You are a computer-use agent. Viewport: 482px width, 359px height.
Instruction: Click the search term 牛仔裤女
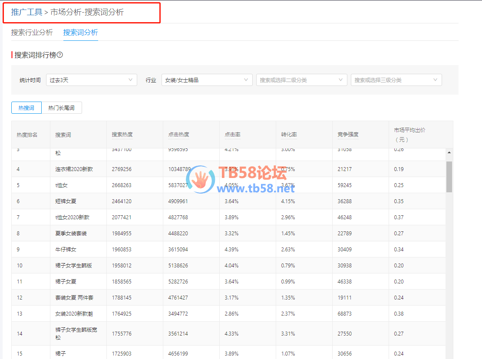pyautogui.click(x=66, y=249)
